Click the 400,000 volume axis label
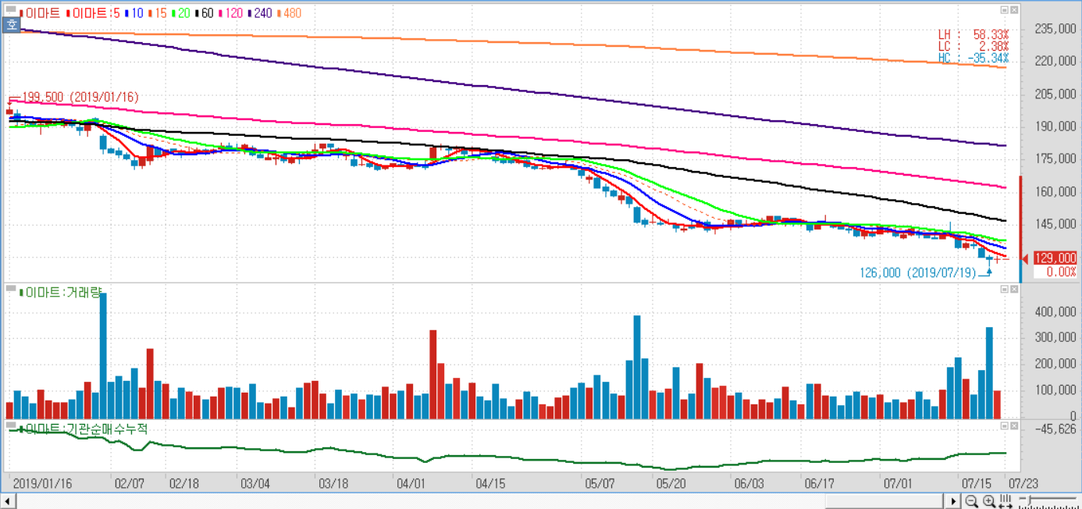1082x509 pixels. tap(1054, 311)
